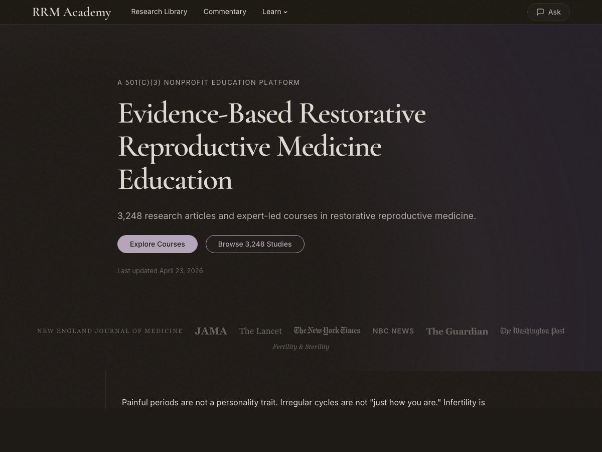
Task: Expand the Learn dropdown menu
Action: point(272,12)
